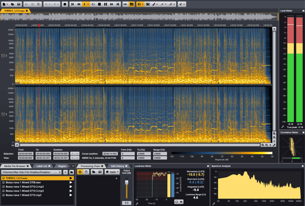Open a file with folder icon

tap(13, 4)
